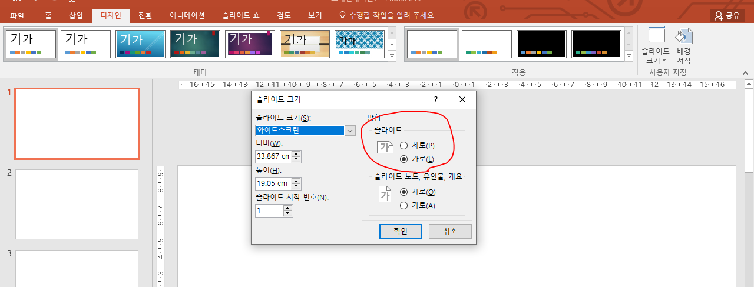Select the second white theme thumbnail
Screen dimensions: 754x287
(x=86, y=44)
